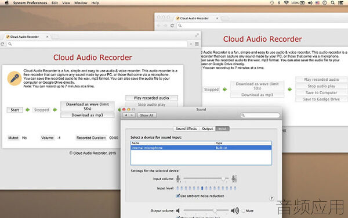The width and height of the screenshot is (348, 218).
Task: Click Download as mp3 in back browser
Action: 257,95
